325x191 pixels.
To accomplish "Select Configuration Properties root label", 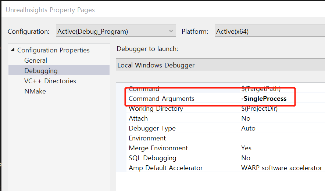I will click(53, 50).
